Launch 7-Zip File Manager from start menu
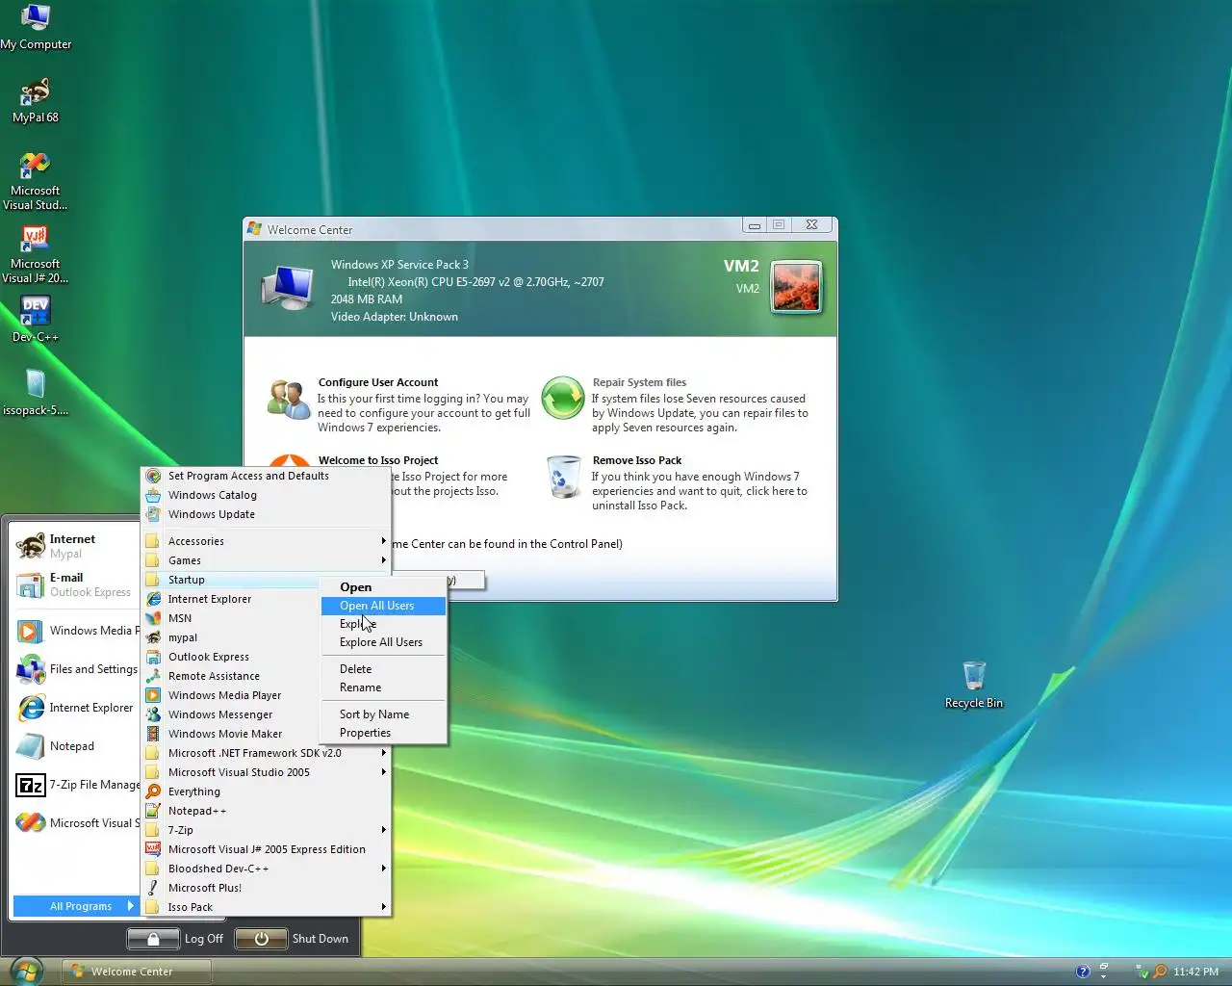The image size is (1232, 986). (77, 785)
